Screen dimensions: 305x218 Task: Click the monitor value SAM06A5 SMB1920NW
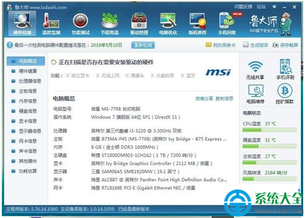coord(135,172)
